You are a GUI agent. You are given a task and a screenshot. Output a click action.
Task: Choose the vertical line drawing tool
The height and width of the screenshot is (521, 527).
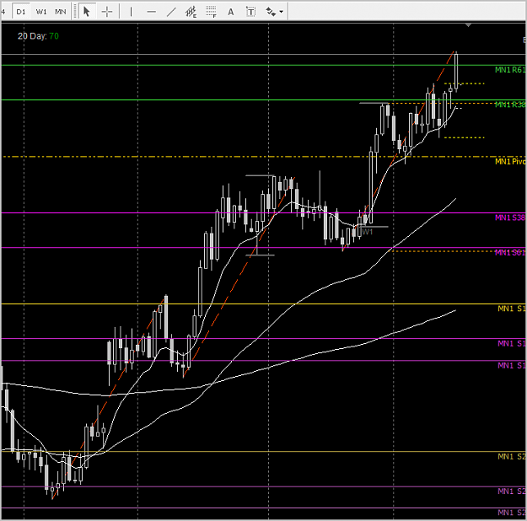point(131,12)
